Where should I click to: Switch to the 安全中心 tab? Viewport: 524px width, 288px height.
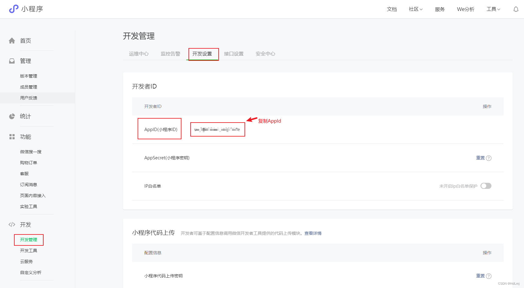click(265, 54)
